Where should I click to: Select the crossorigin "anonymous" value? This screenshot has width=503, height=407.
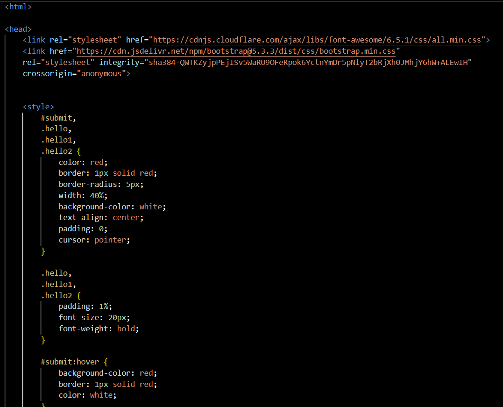point(101,73)
